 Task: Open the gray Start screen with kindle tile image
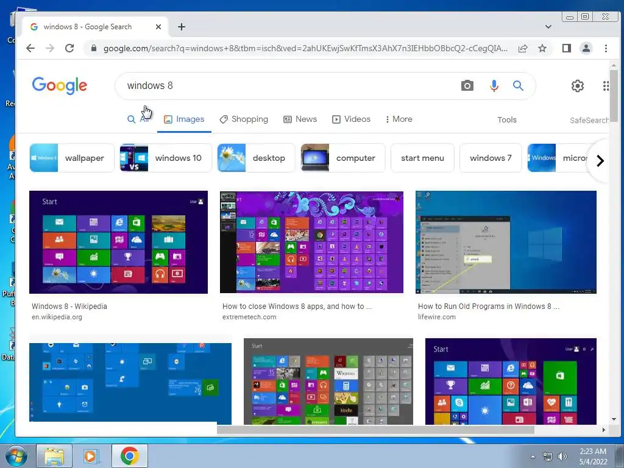328,381
